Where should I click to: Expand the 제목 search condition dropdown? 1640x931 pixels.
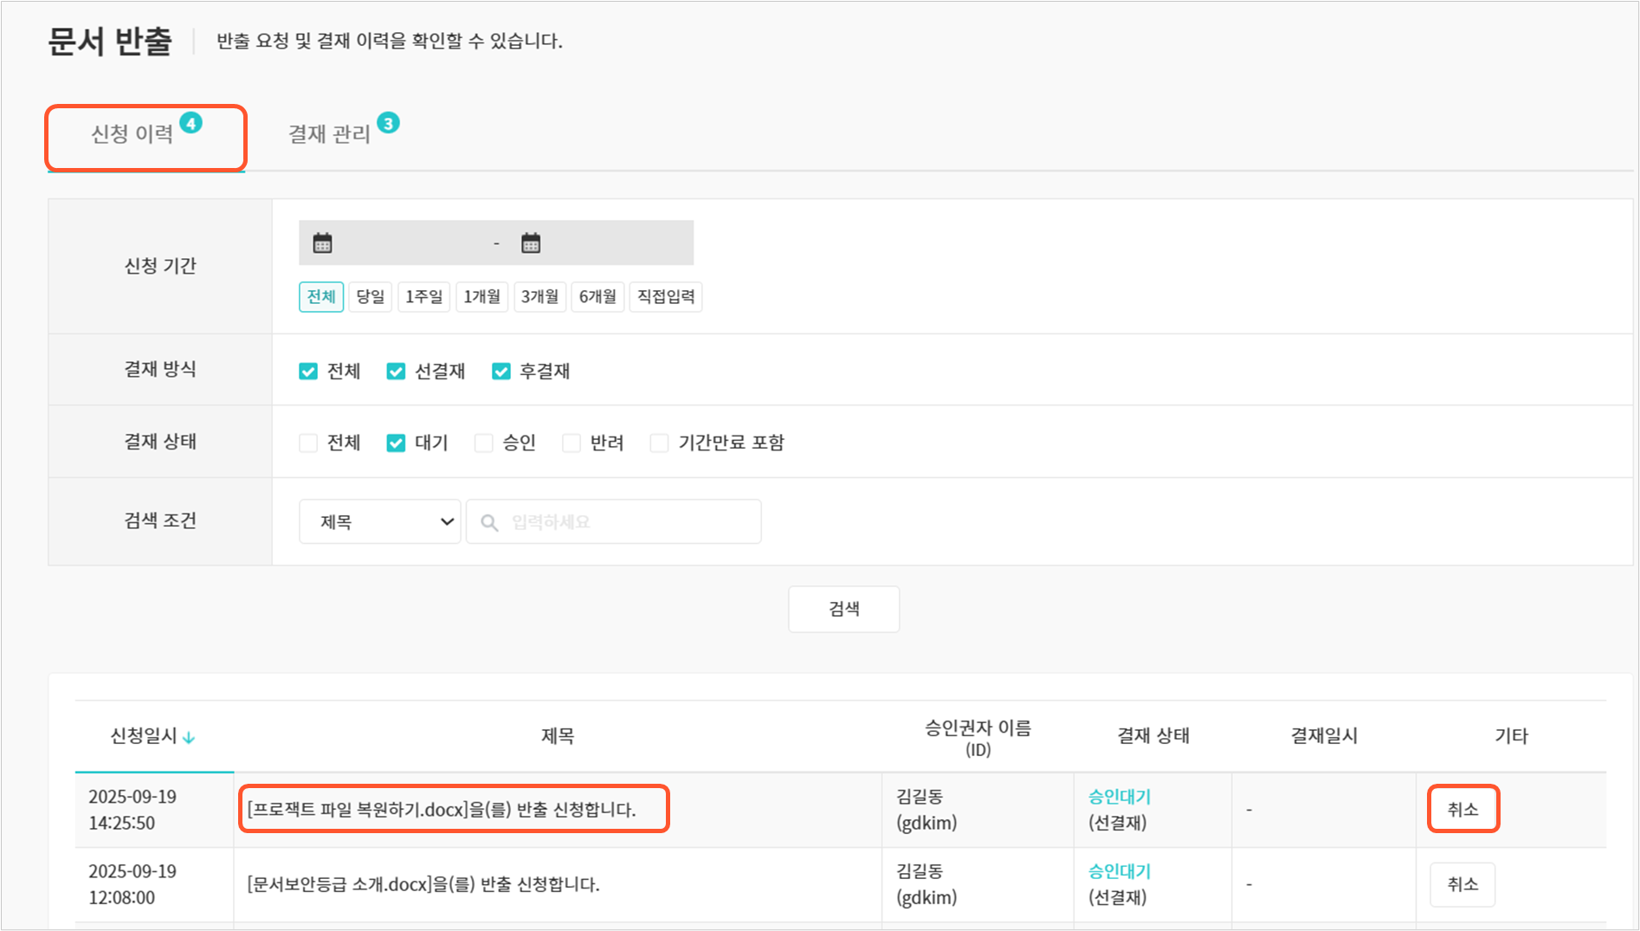point(379,522)
